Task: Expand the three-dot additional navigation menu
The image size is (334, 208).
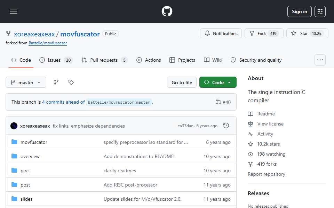Action: click(320, 60)
